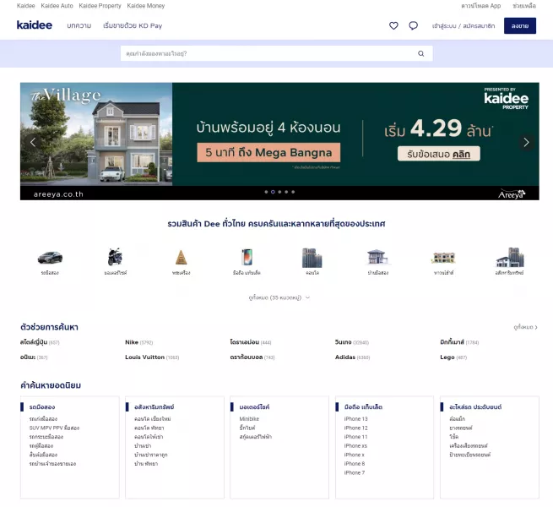Open the บทความ menu item
This screenshot has width=553, height=507.
click(x=79, y=26)
